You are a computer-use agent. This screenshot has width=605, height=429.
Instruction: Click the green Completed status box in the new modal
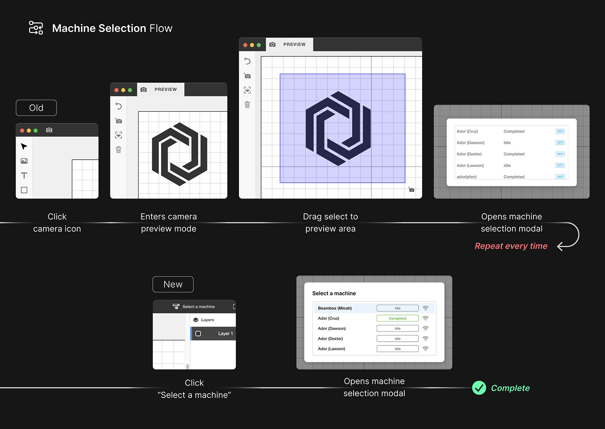397,318
